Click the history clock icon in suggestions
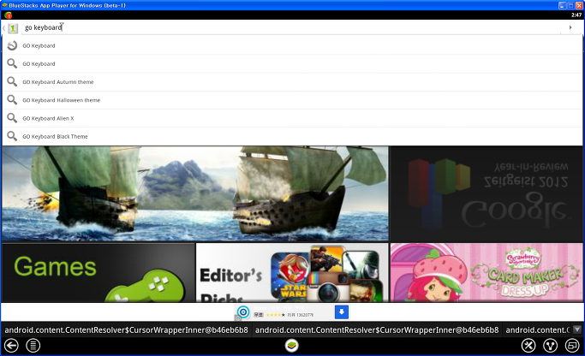The width and height of the screenshot is (585, 356). [12, 45]
